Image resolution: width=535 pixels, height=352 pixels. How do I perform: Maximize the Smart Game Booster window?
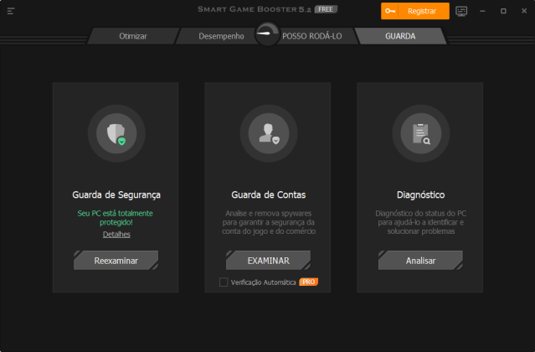click(503, 11)
